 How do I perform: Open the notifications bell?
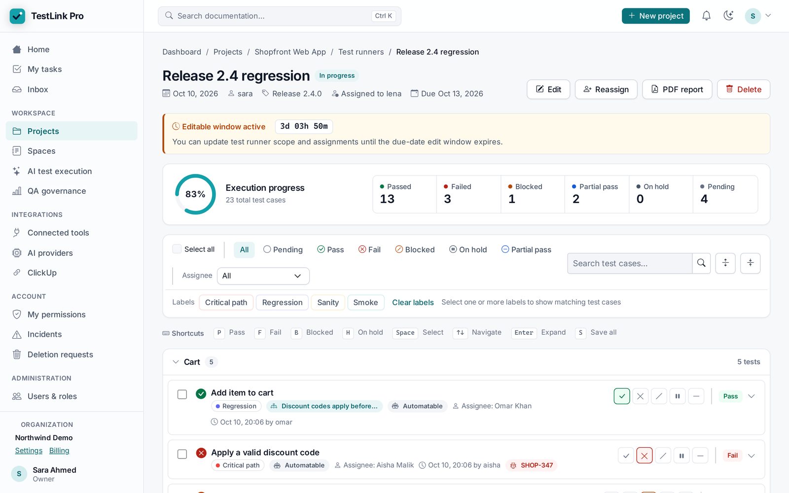pos(706,16)
